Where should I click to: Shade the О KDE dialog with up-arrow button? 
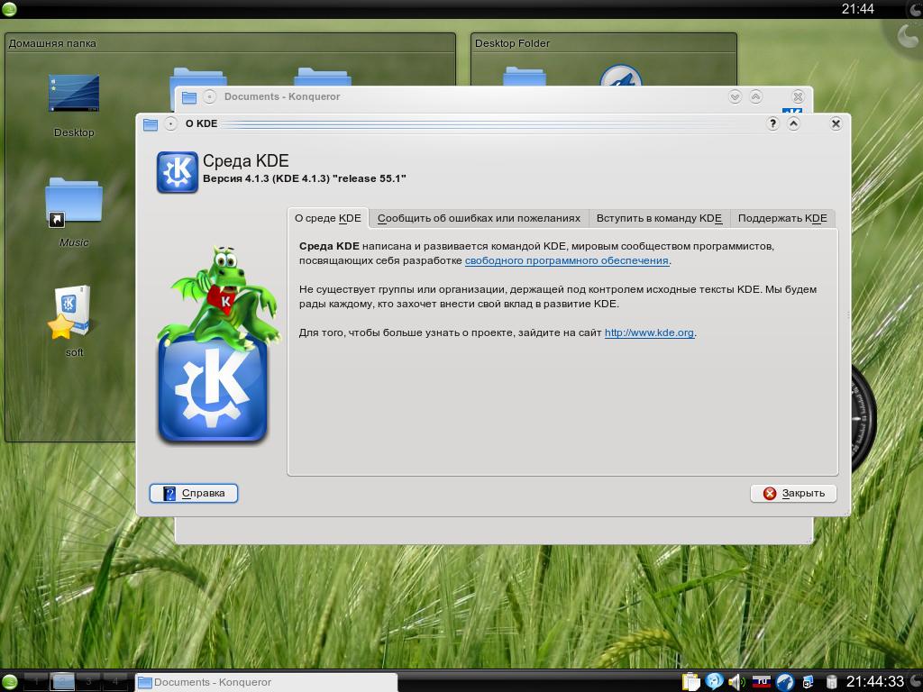[x=793, y=123]
